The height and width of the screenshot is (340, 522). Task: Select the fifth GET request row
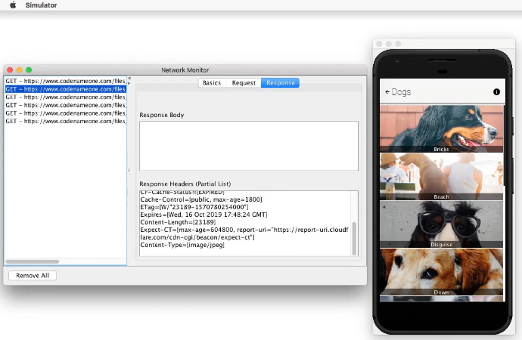click(x=66, y=113)
